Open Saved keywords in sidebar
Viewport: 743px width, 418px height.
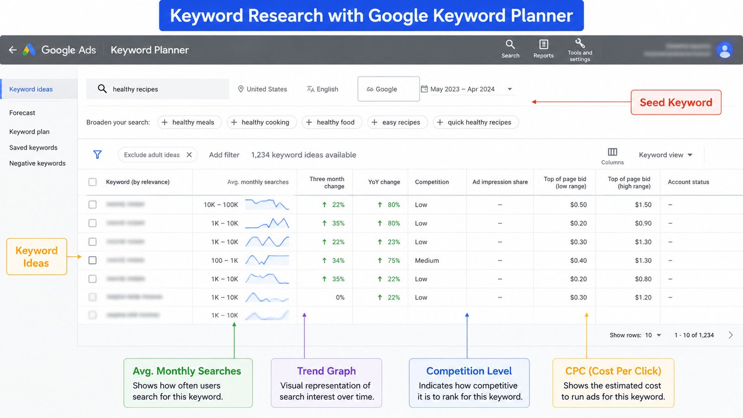33,148
